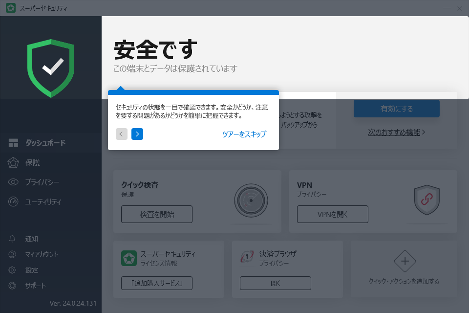The height and width of the screenshot is (313, 469).
Task: Click ツアーをスキップ link
Action: coord(244,134)
